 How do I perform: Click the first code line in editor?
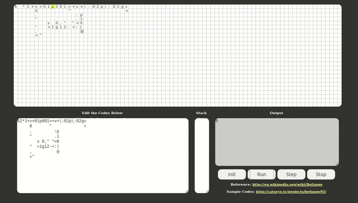coord(52,121)
